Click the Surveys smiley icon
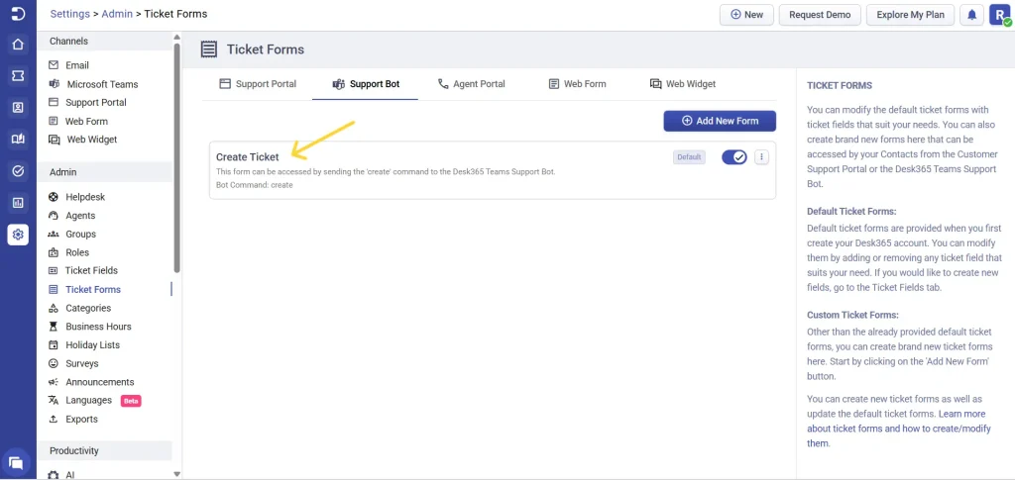 (54, 364)
